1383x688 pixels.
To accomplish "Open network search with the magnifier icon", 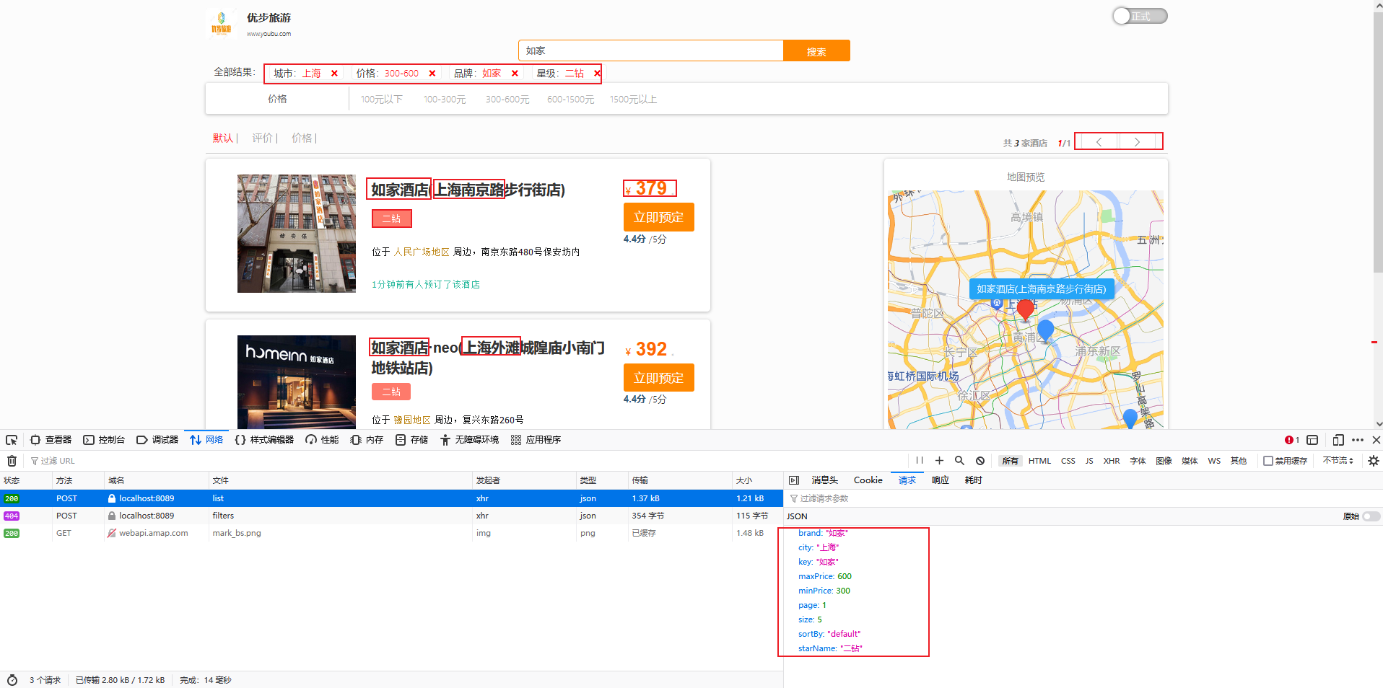I will pos(959,461).
